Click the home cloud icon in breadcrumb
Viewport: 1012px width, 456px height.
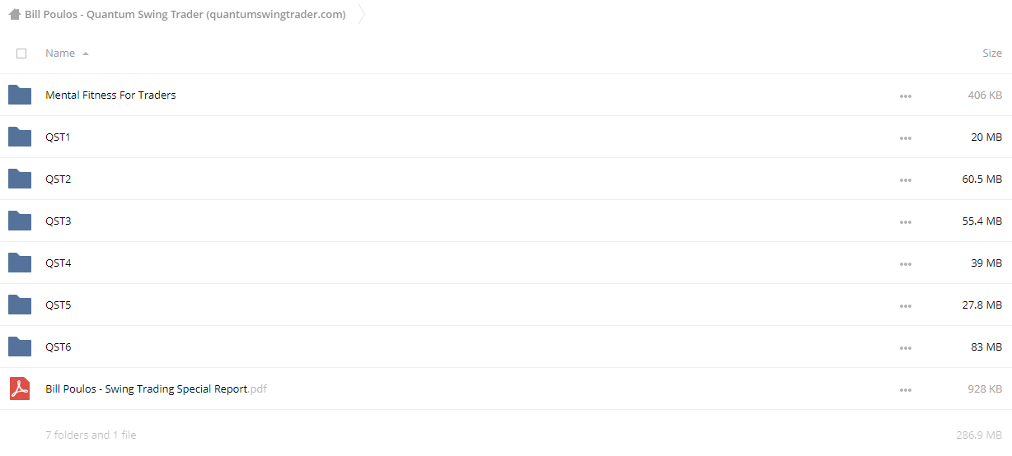[x=14, y=14]
